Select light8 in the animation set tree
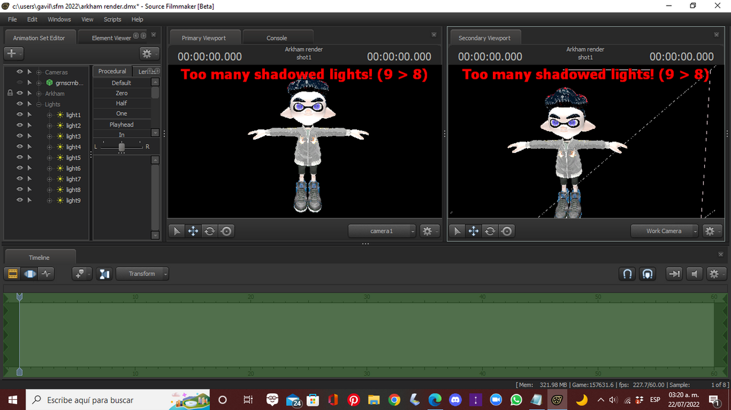Image resolution: width=731 pixels, height=410 pixels. click(73, 190)
